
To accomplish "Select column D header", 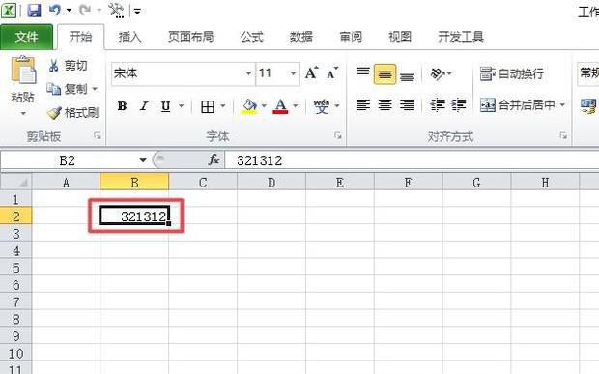I will [271, 183].
